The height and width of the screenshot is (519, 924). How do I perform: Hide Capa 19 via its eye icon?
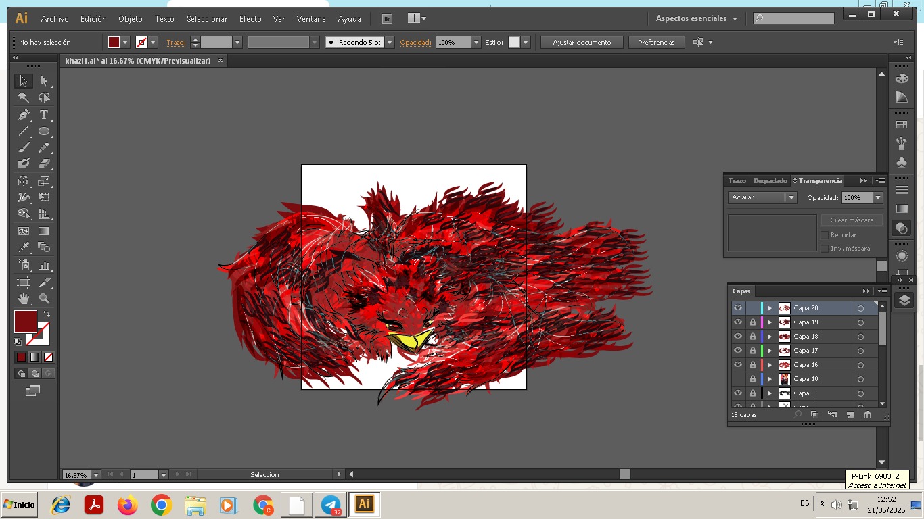pos(738,322)
